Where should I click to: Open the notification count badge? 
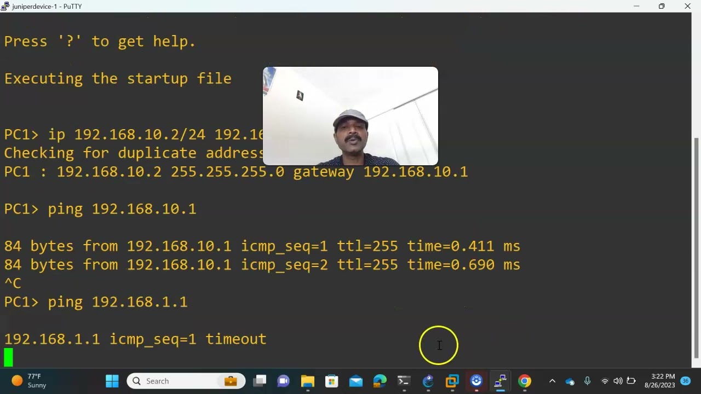point(685,381)
